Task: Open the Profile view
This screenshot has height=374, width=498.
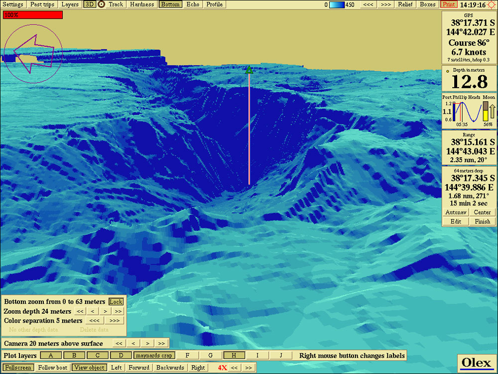Action: point(214,4)
